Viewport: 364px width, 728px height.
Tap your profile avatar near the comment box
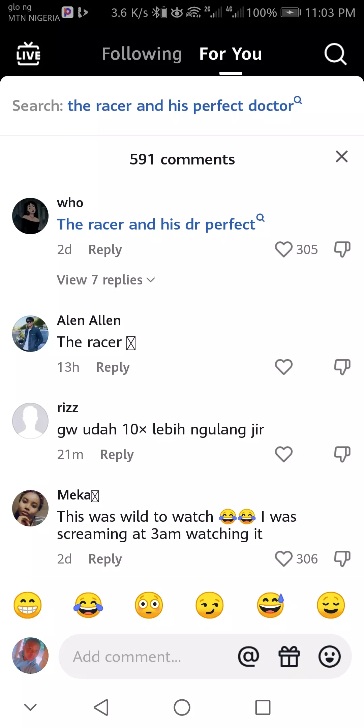point(30,656)
